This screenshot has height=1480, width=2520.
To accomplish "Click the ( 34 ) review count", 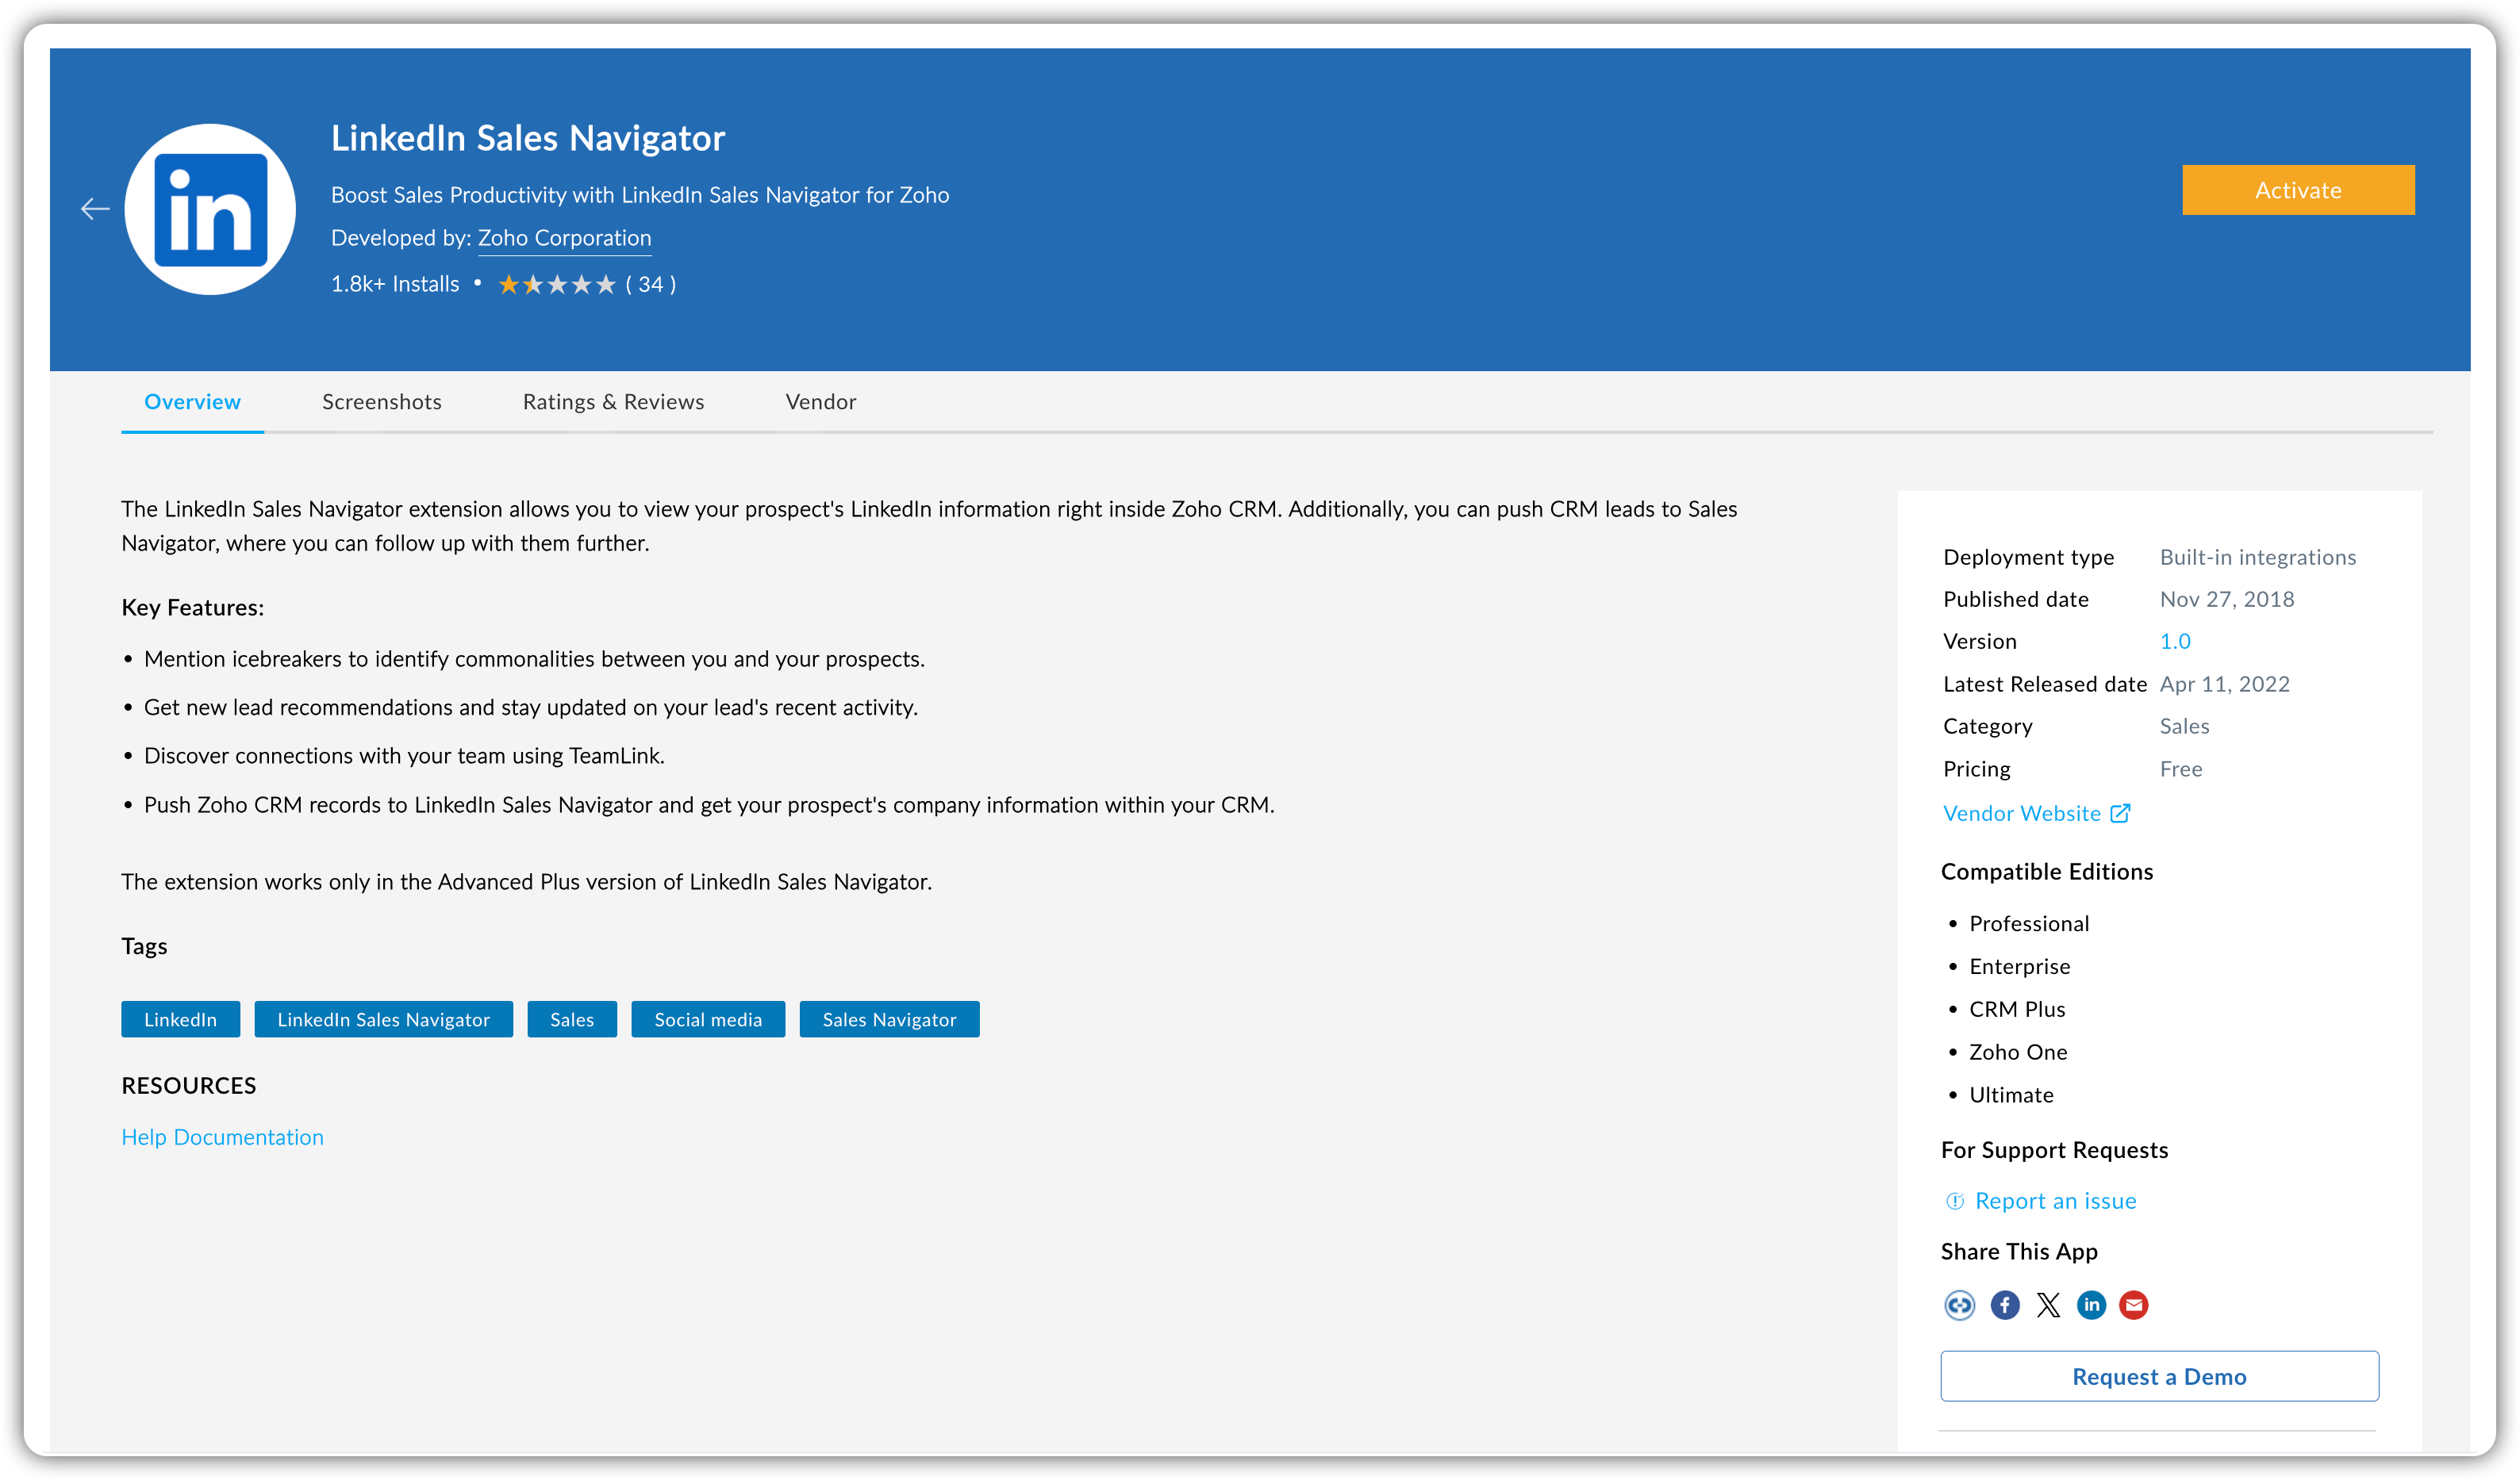I will click(651, 285).
